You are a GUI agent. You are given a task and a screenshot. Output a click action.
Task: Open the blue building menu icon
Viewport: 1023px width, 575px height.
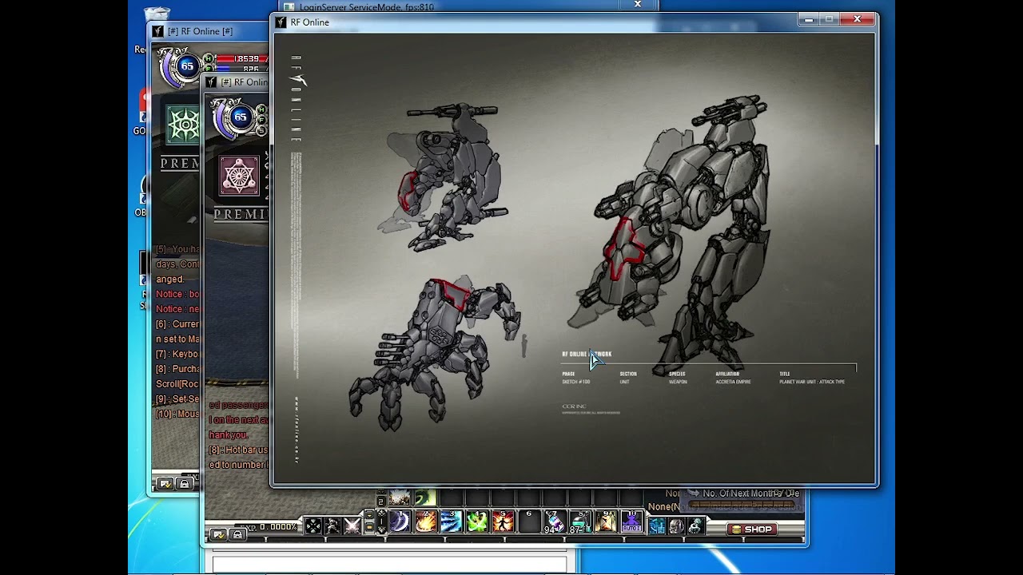point(657,526)
